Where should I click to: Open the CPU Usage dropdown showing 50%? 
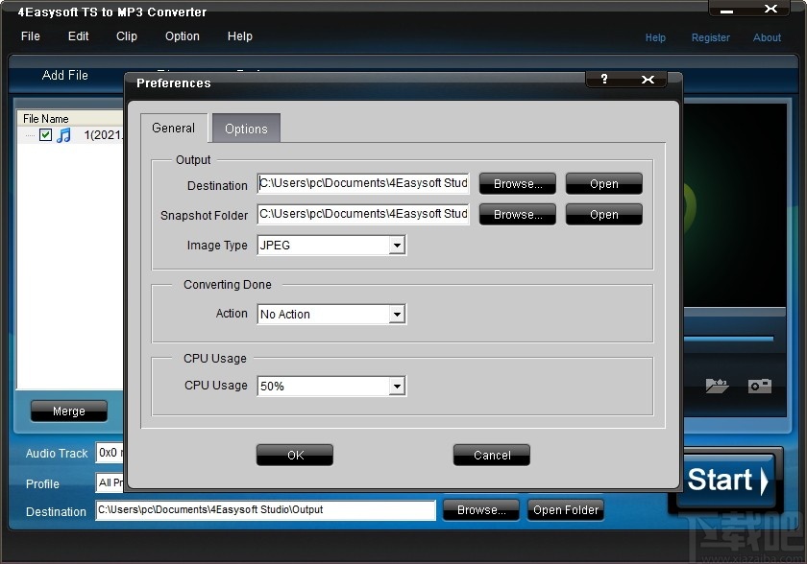pyautogui.click(x=398, y=386)
